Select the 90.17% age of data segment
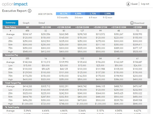Image resolution: width=153 pixels, height=114 pixels. tap(63, 14)
